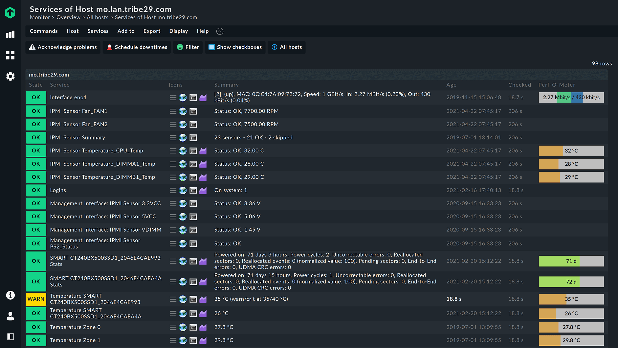618x348 pixels.
Task: Click parameters icon for IPMI Sensor VDIMM
Action: pyautogui.click(x=193, y=230)
